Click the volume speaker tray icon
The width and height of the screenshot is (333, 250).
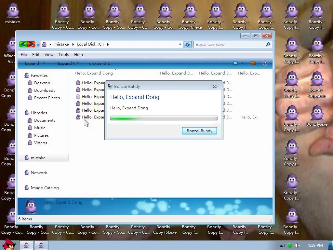tap(297, 245)
